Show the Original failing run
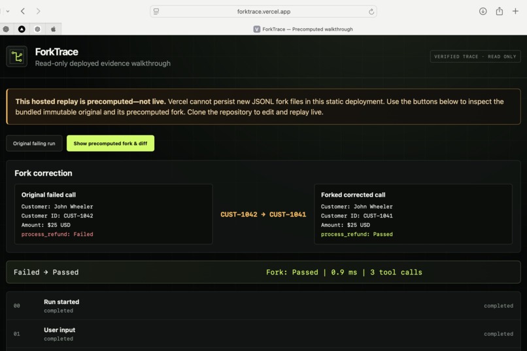The image size is (527, 351). tap(34, 143)
